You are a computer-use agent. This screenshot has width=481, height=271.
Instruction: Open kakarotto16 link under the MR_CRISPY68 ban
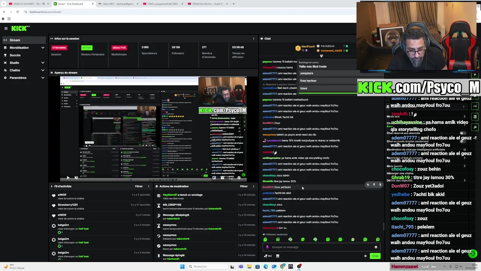pos(215,209)
